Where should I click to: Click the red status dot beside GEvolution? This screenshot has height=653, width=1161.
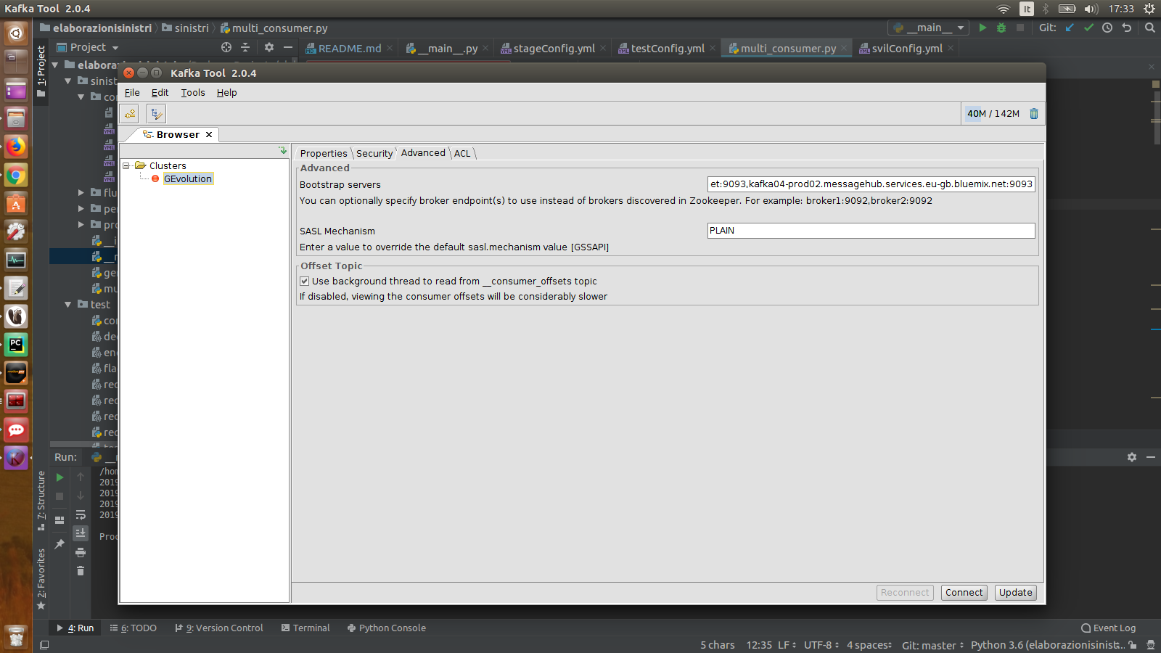(x=155, y=178)
